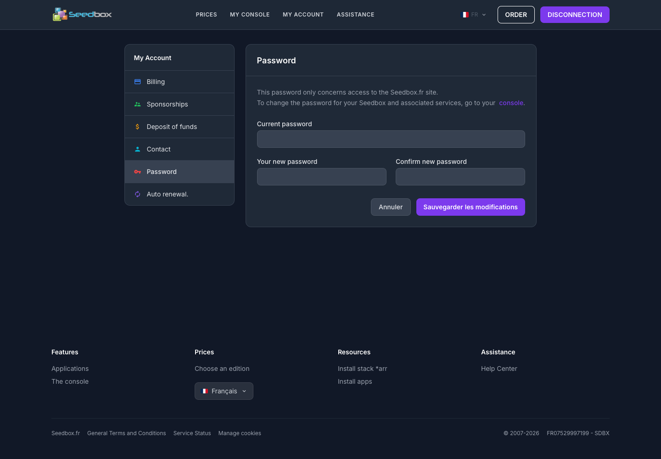Open ASSISTANCE in top navigation
The image size is (661, 459).
pyautogui.click(x=355, y=15)
